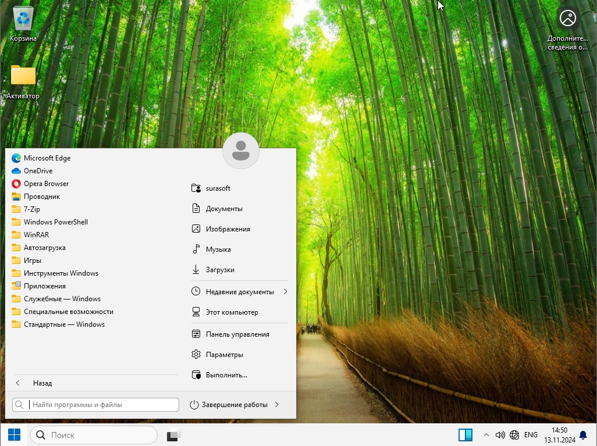Screen dimensions: 597x446
Task: Click the volume speaker icon in the tray
Action: pyautogui.click(x=500, y=435)
